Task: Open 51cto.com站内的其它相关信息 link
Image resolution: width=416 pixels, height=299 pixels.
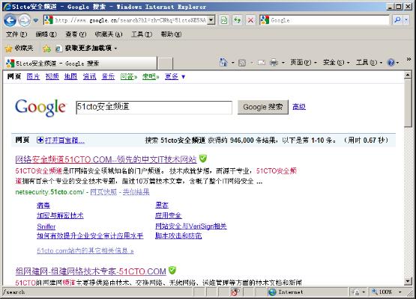Action: tap(85, 250)
